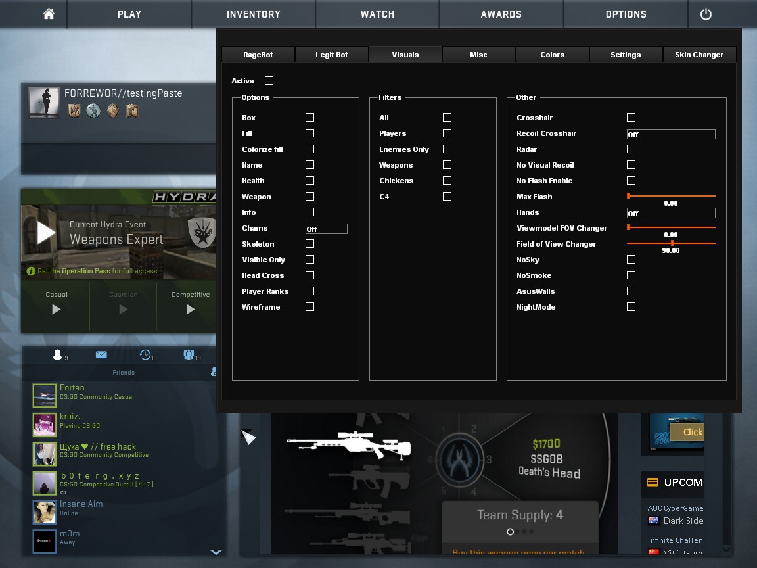The image size is (757, 568).
Task: Open the Misc tab
Action: 478,55
